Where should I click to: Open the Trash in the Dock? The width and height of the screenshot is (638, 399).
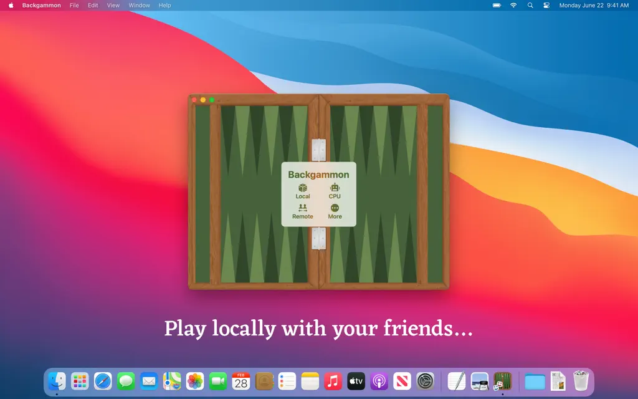pyautogui.click(x=581, y=381)
